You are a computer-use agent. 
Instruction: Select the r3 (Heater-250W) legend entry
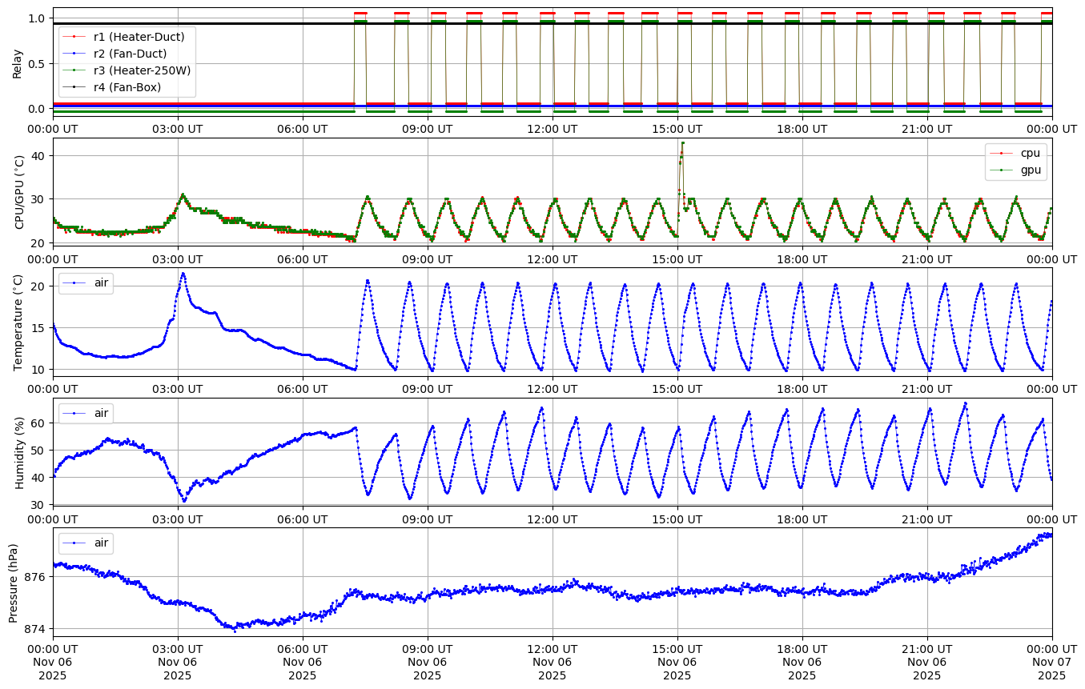(x=143, y=70)
